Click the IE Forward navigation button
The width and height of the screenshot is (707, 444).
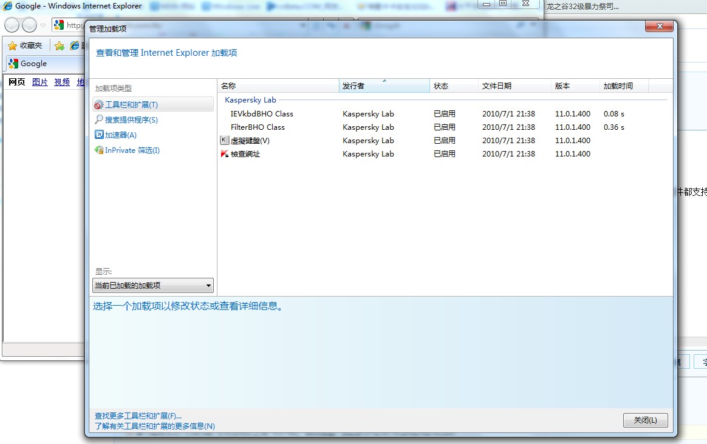click(x=30, y=25)
